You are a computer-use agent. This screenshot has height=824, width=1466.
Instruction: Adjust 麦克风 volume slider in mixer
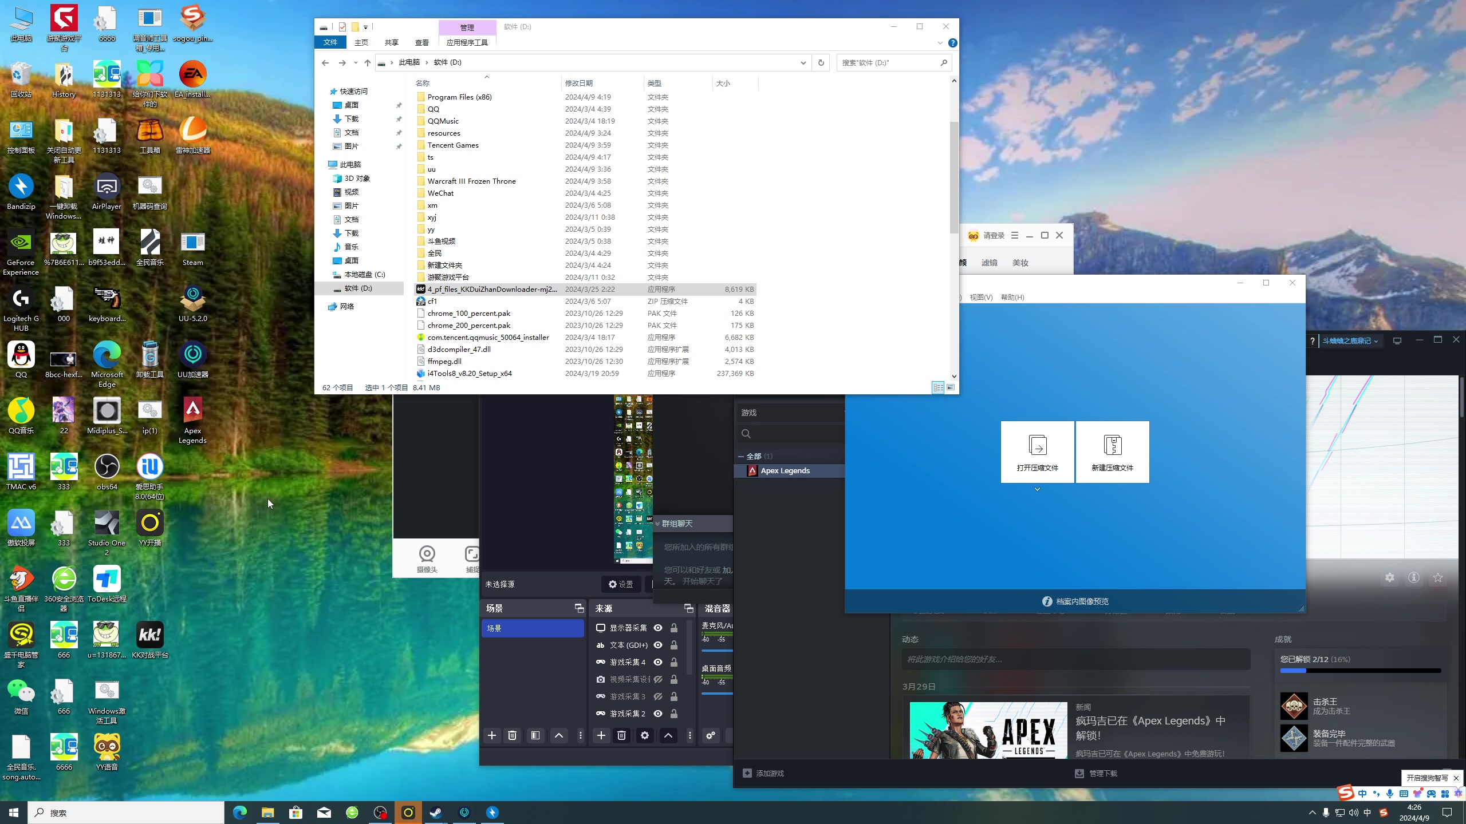coord(717,650)
